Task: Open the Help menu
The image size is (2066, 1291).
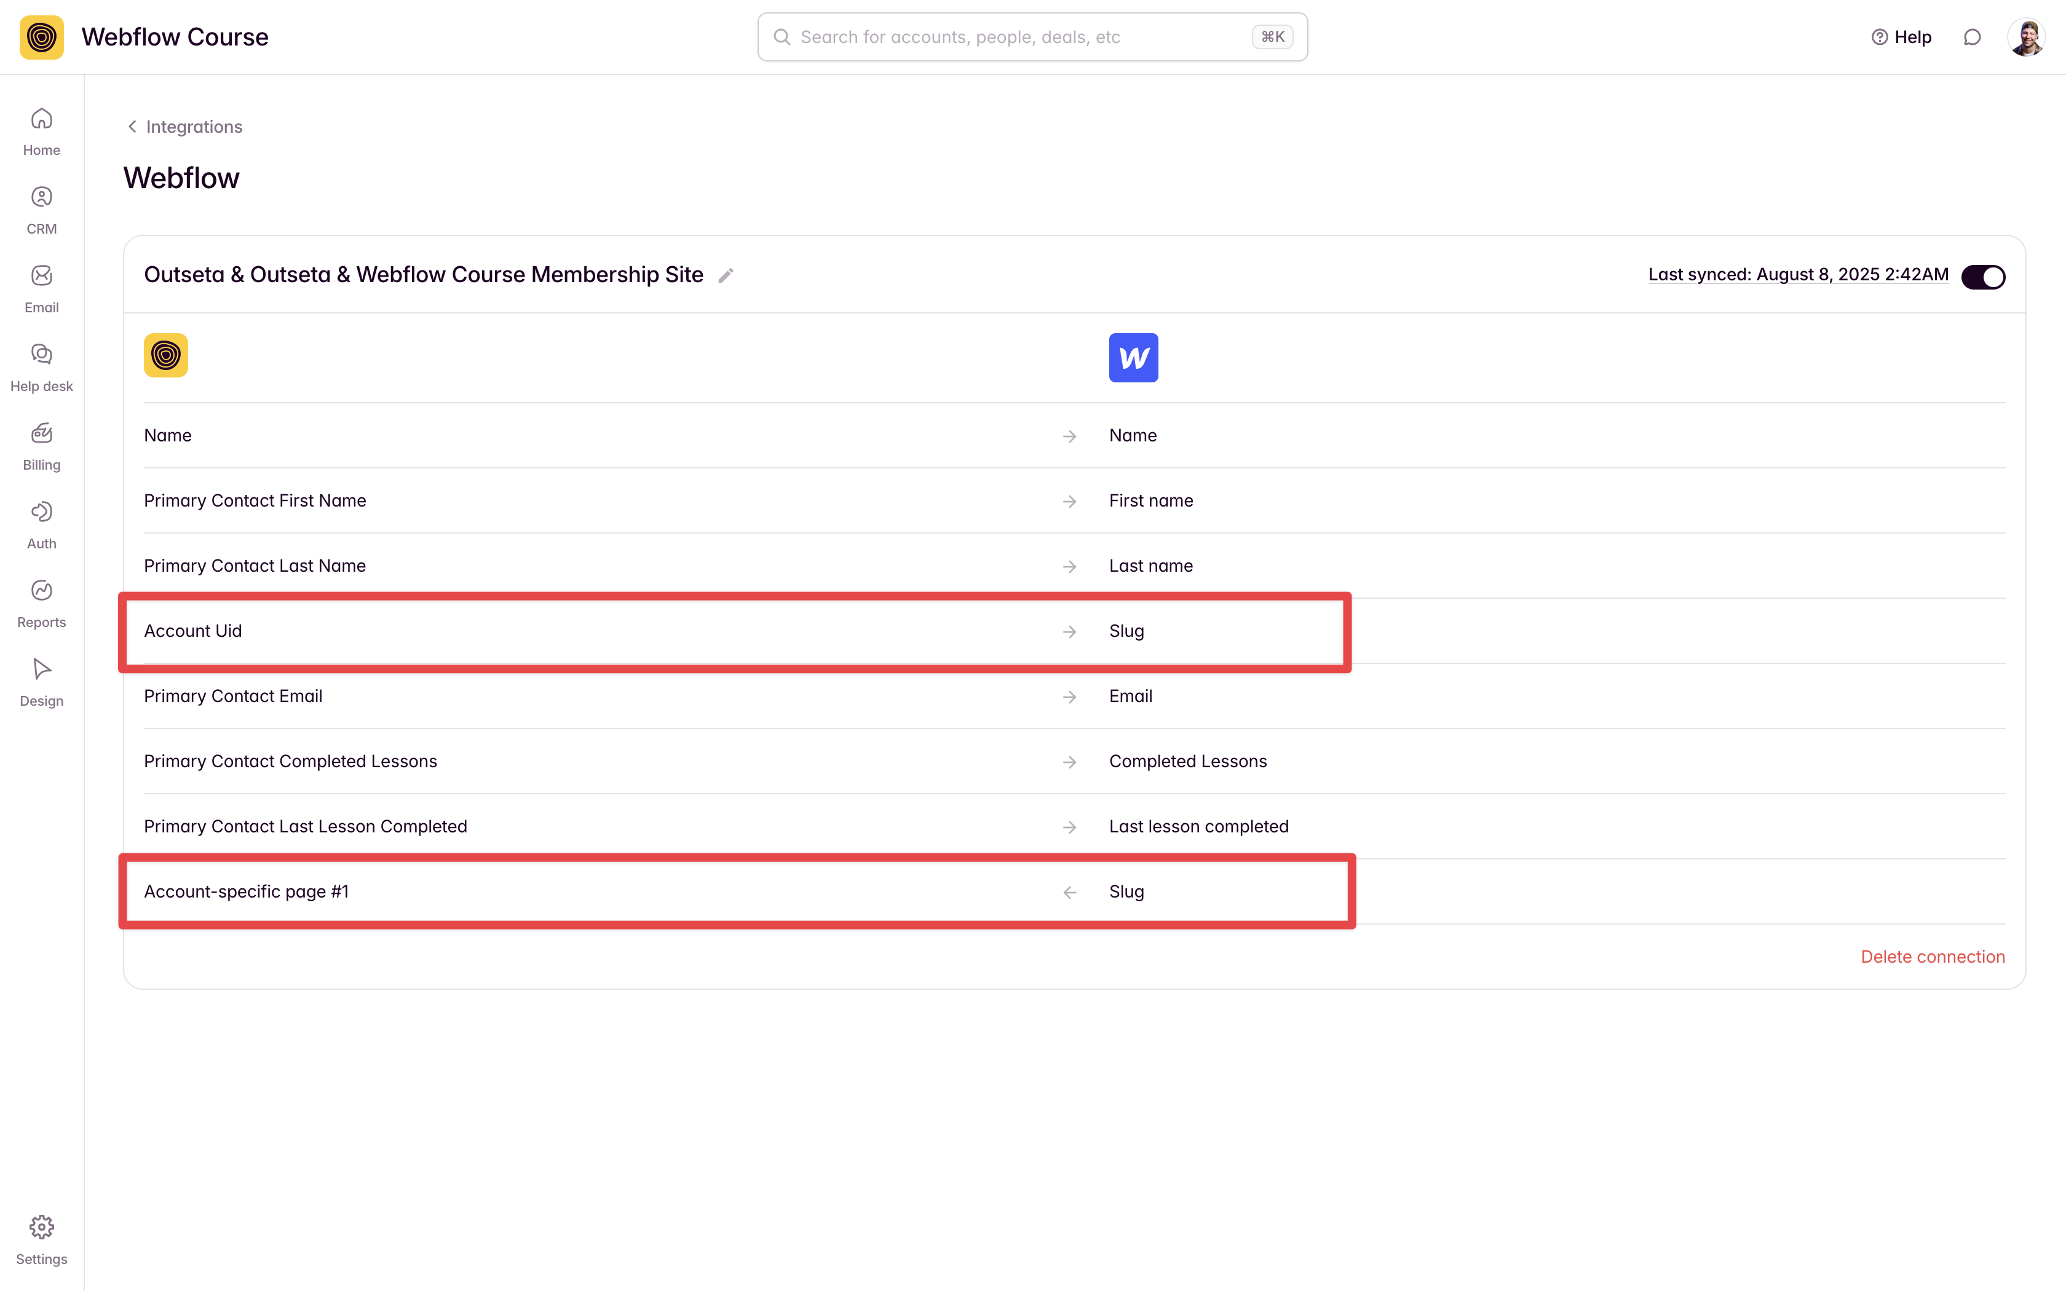Action: click(1901, 37)
